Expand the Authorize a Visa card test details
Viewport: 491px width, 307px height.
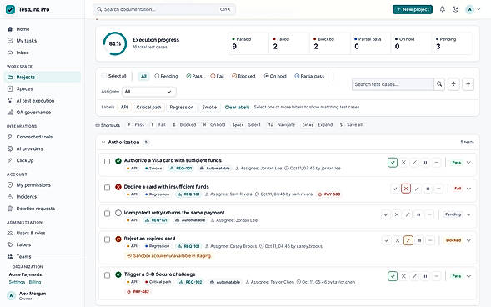tap(468, 163)
